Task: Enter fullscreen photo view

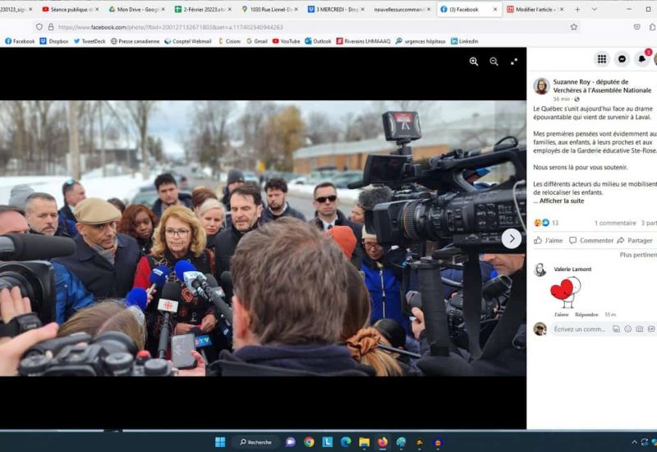Action: (x=514, y=62)
